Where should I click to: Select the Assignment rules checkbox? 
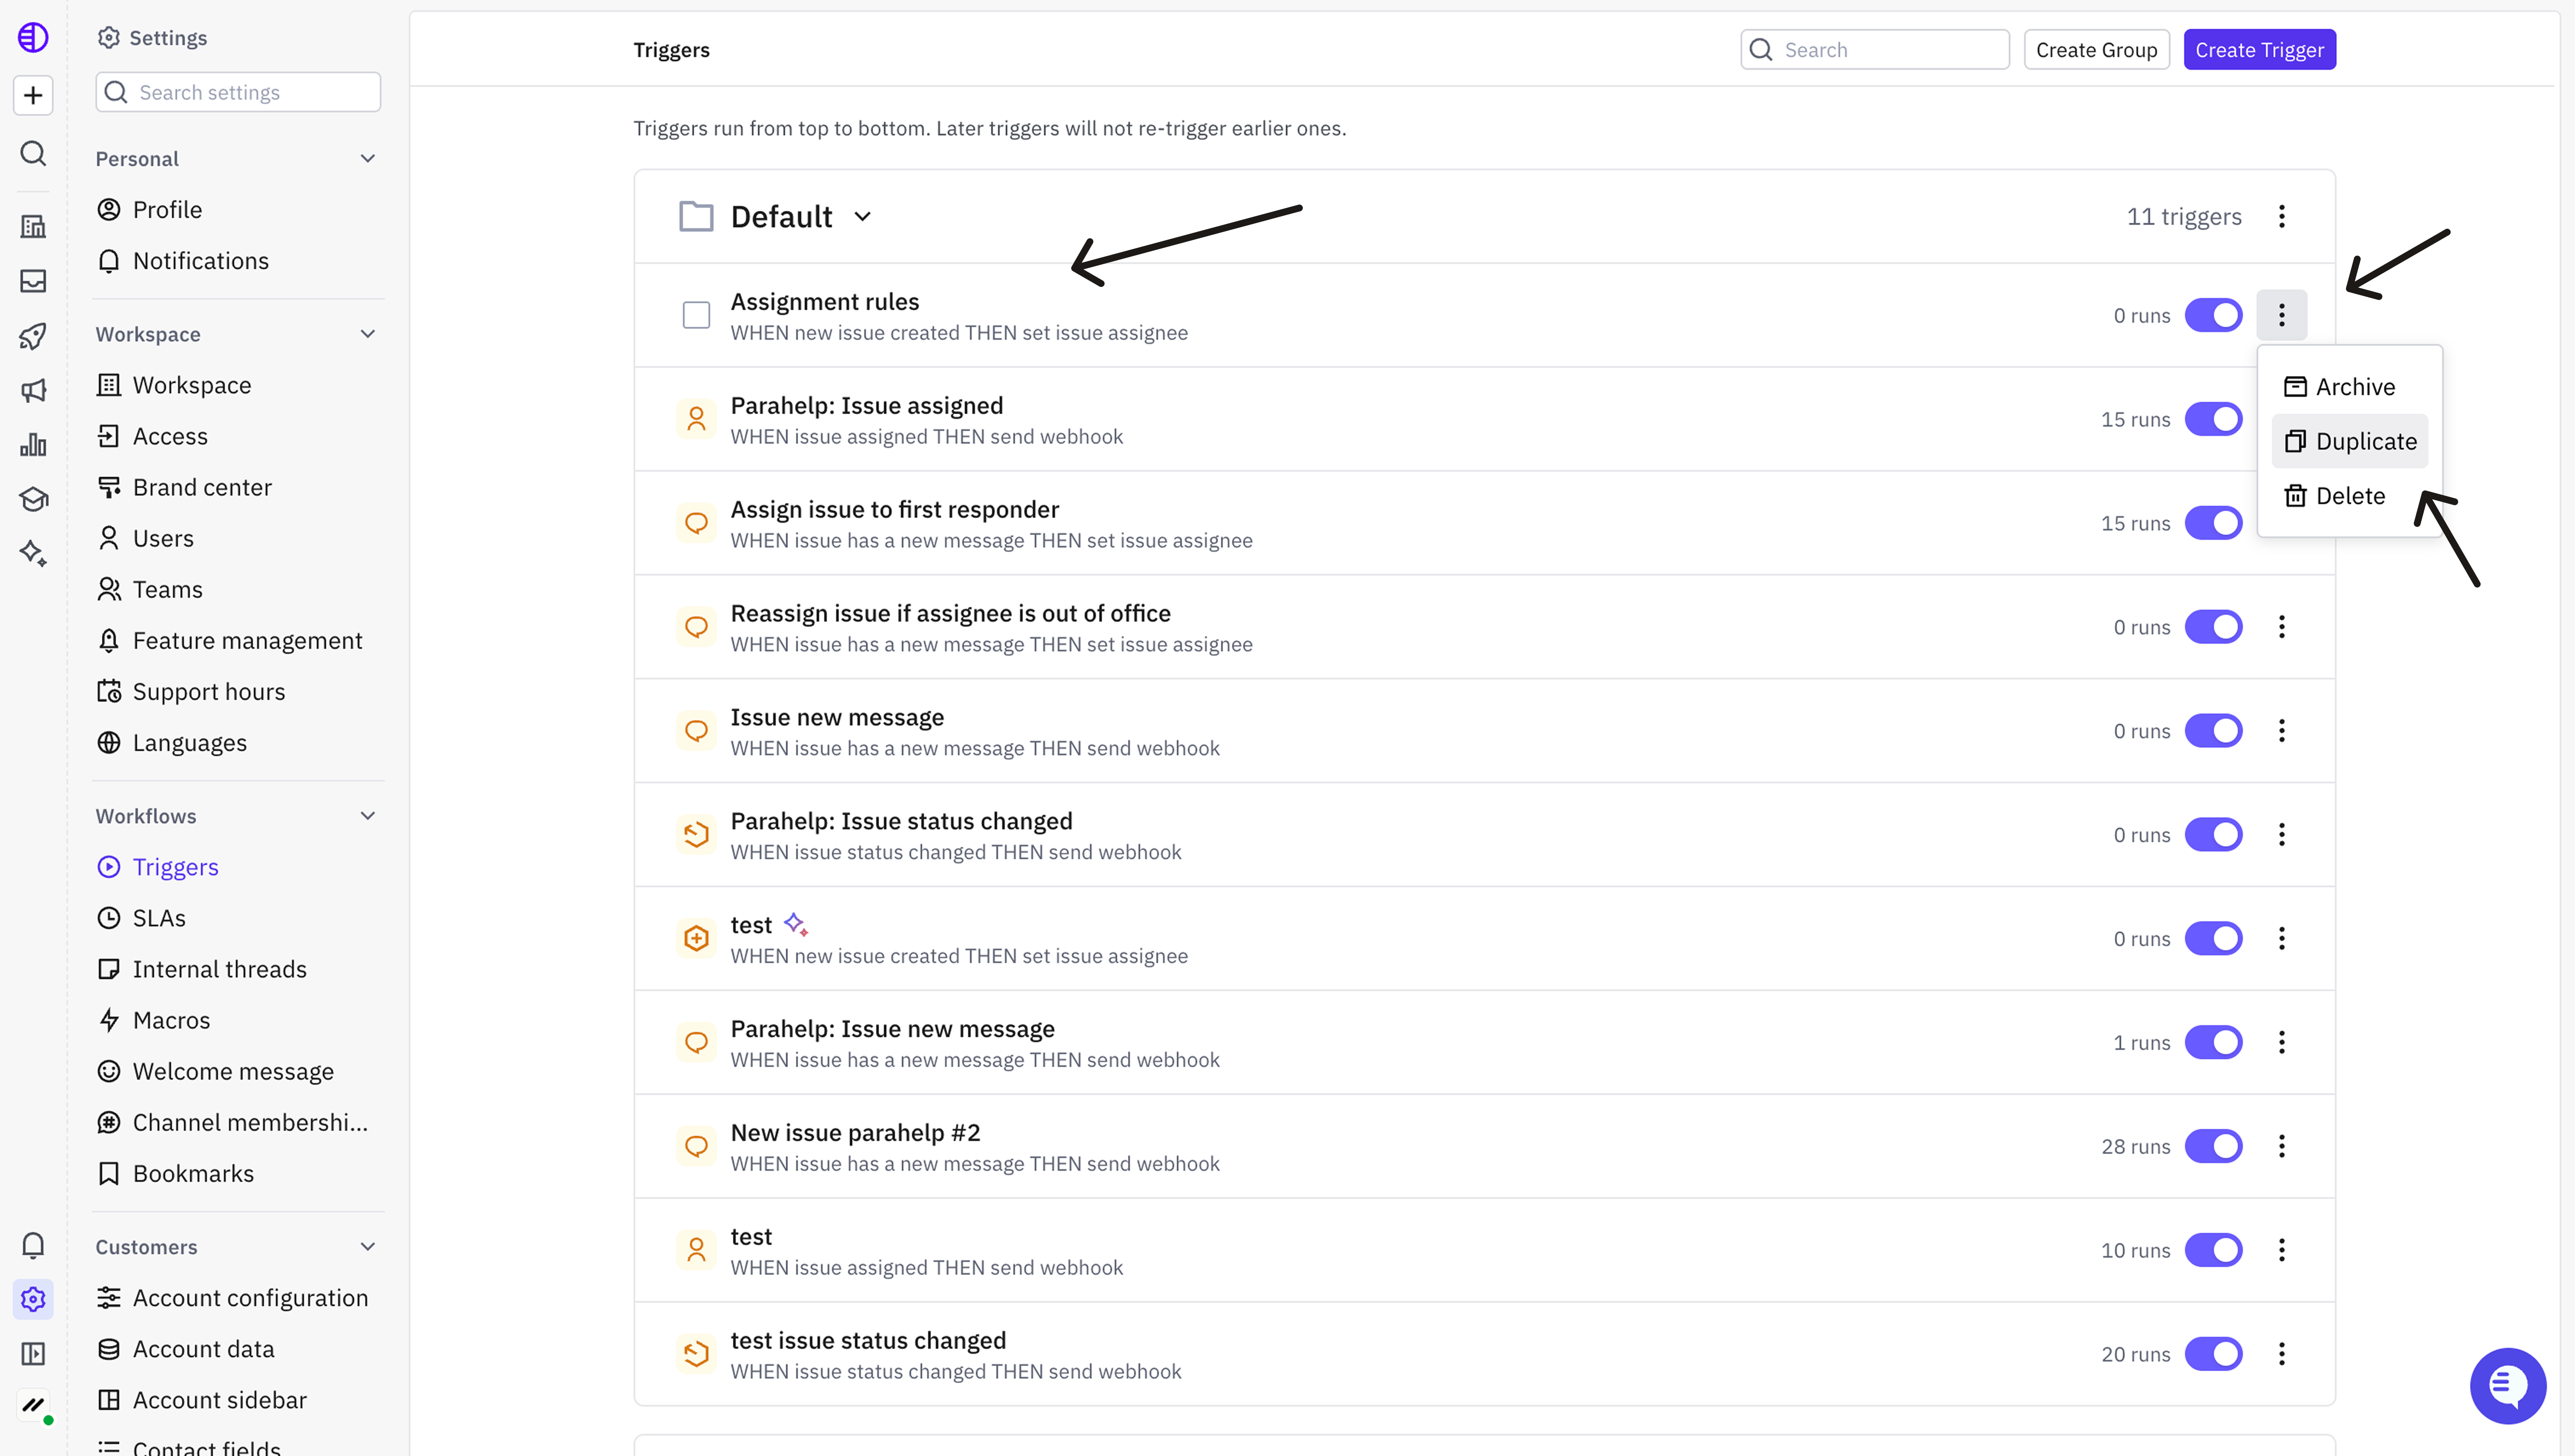point(696,315)
